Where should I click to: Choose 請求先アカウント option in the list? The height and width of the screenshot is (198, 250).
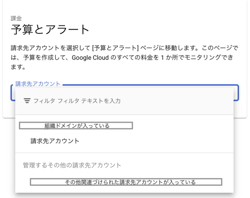pyautogui.click(x=55, y=141)
